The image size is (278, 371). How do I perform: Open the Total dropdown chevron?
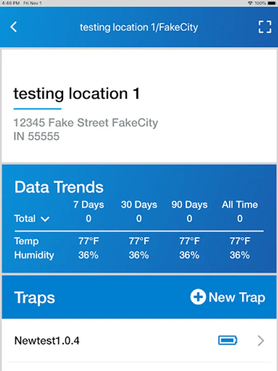coord(45,219)
